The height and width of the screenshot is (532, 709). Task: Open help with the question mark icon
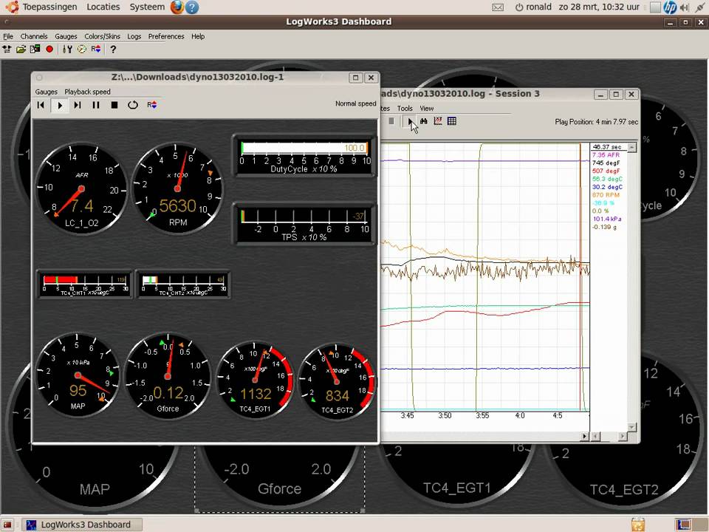[113, 49]
